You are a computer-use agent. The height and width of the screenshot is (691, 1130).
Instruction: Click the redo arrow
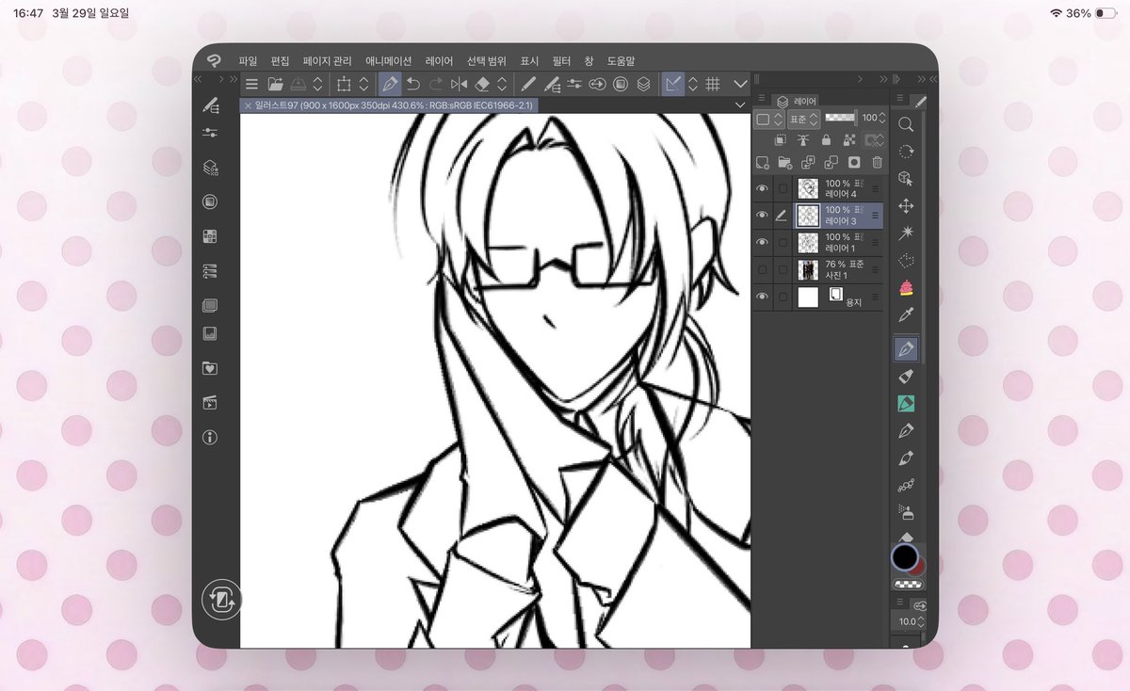click(x=435, y=84)
